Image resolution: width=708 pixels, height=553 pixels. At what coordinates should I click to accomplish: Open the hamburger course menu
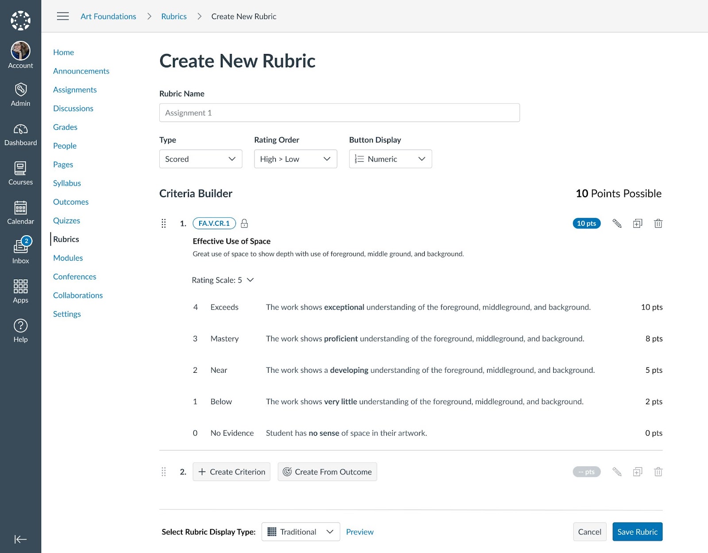click(x=63, y=16)
